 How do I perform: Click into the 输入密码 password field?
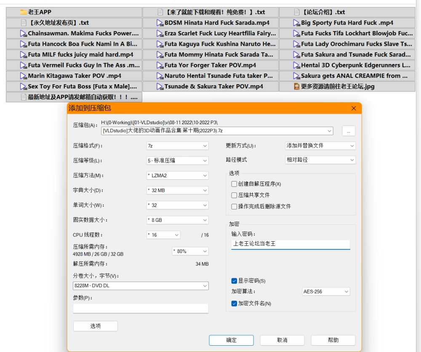[x=290, y=244]
